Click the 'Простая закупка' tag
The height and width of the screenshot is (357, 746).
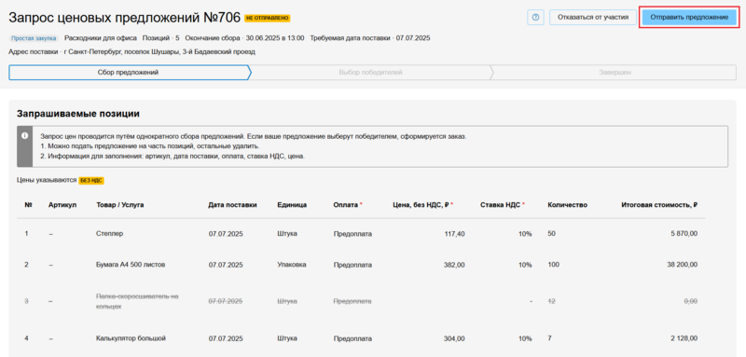(x=34, y=38)
